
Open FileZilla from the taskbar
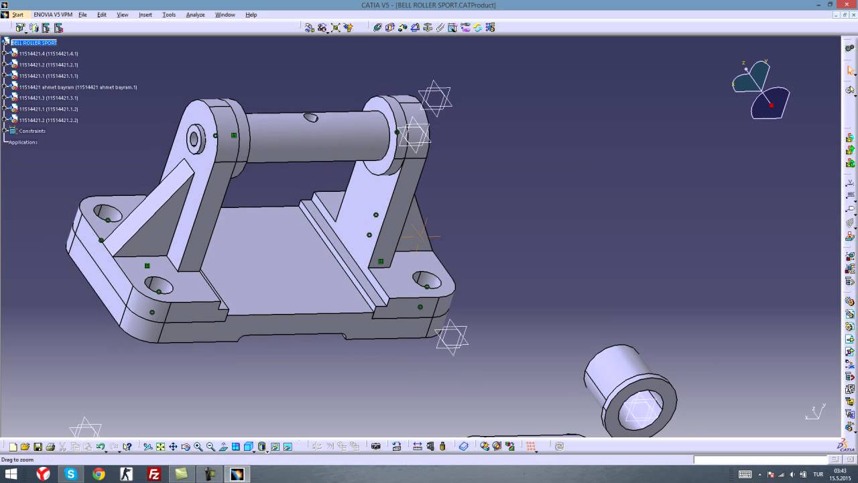pos(154,474)
